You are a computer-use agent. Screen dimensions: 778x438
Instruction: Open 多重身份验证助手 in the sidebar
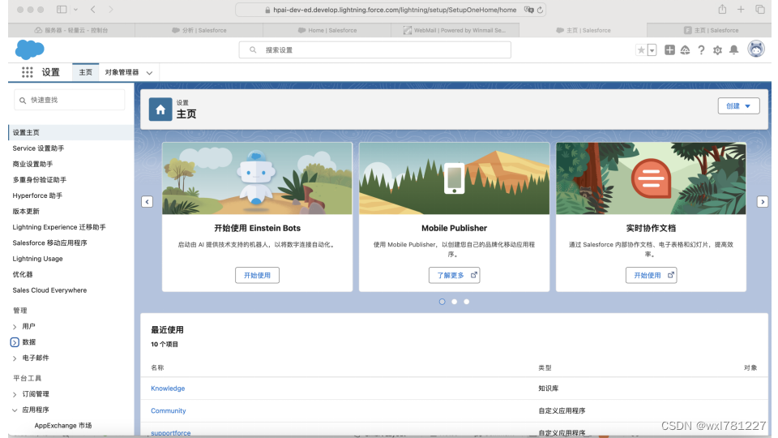[x=39, y=180]
